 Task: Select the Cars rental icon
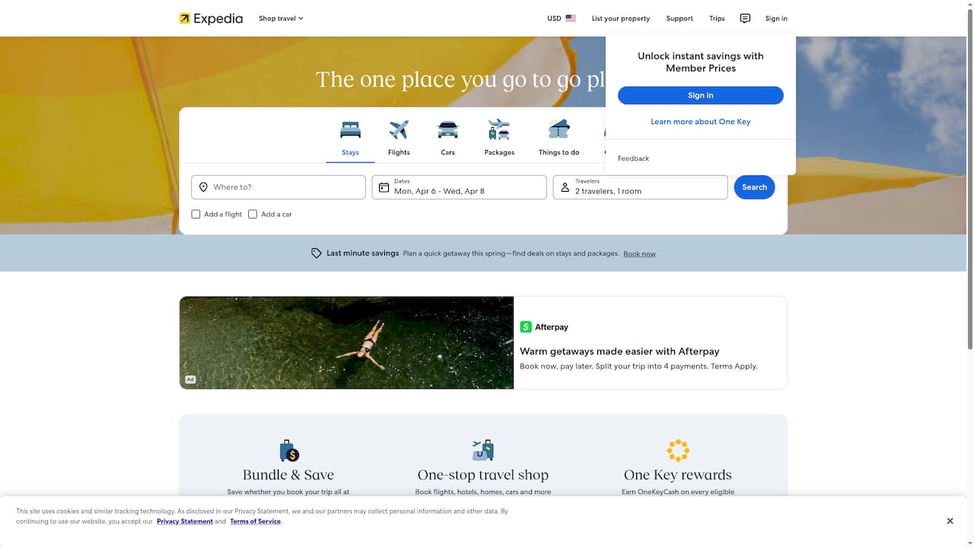tap(447, 129)
